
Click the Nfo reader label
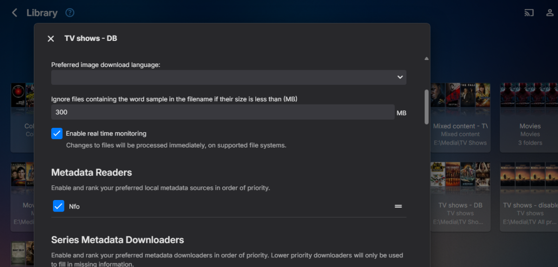74,207
